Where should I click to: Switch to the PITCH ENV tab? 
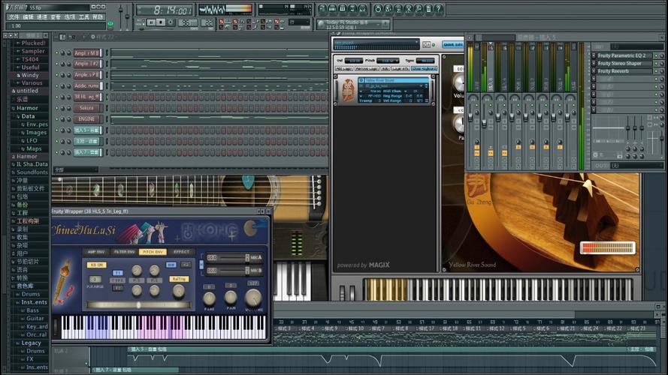151,252
